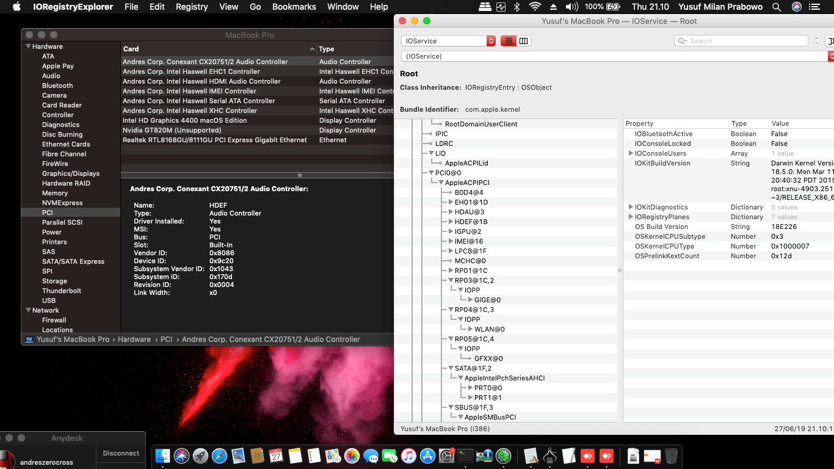Expand IOConsoleUsers property array
Viewport: 834px width, 469px height.
[631, 153]
